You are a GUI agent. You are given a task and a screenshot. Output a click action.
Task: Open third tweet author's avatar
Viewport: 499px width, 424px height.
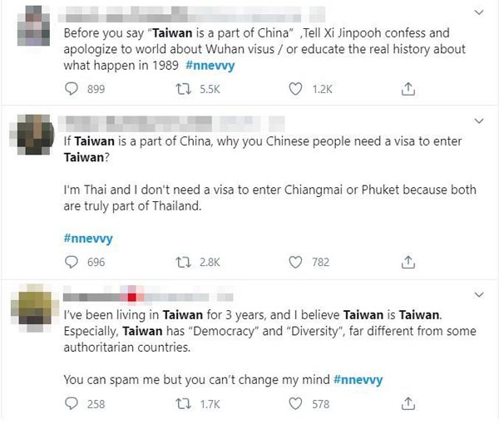tap(33, 310)
